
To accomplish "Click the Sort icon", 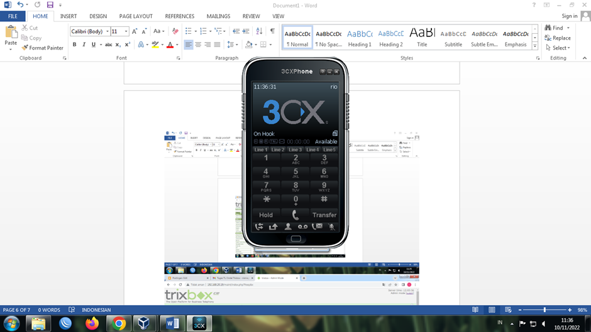I will coord(259,31).
